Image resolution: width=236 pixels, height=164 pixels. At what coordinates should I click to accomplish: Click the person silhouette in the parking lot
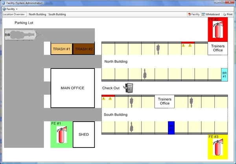coord(23,35)
